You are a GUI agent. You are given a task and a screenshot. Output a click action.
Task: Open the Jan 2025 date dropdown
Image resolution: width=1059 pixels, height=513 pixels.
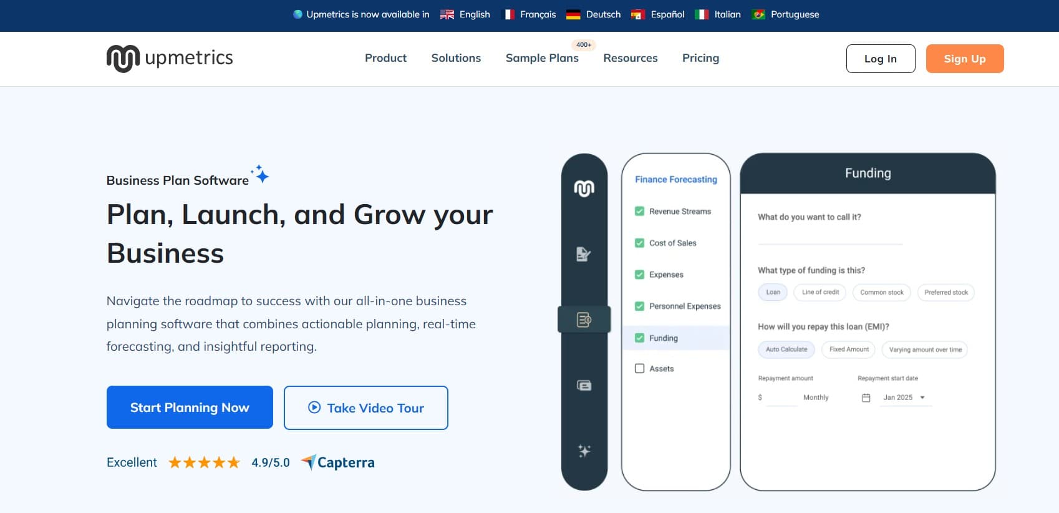905,398
